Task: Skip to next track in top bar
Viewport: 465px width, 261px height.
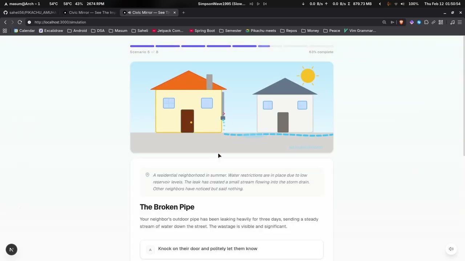Action: [x=265, y=4]
